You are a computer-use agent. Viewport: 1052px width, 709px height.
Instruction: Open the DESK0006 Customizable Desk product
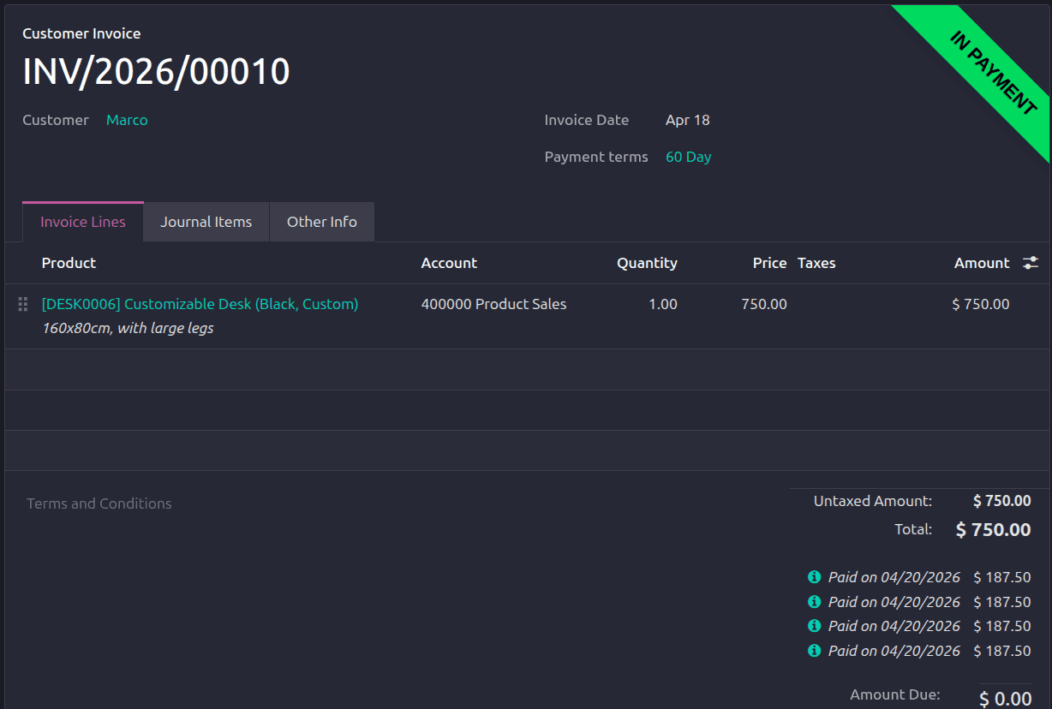coord(200,304)
